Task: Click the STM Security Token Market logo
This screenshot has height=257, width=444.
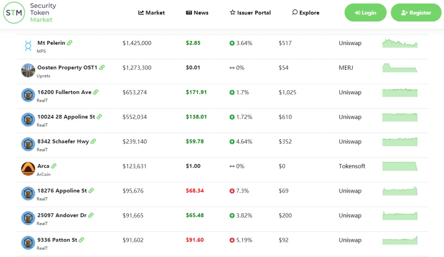Action: coord(30,13)
